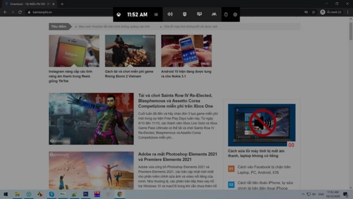Click the Tiêu điểm label
353x199 pixels.
(x=59, y=26)
